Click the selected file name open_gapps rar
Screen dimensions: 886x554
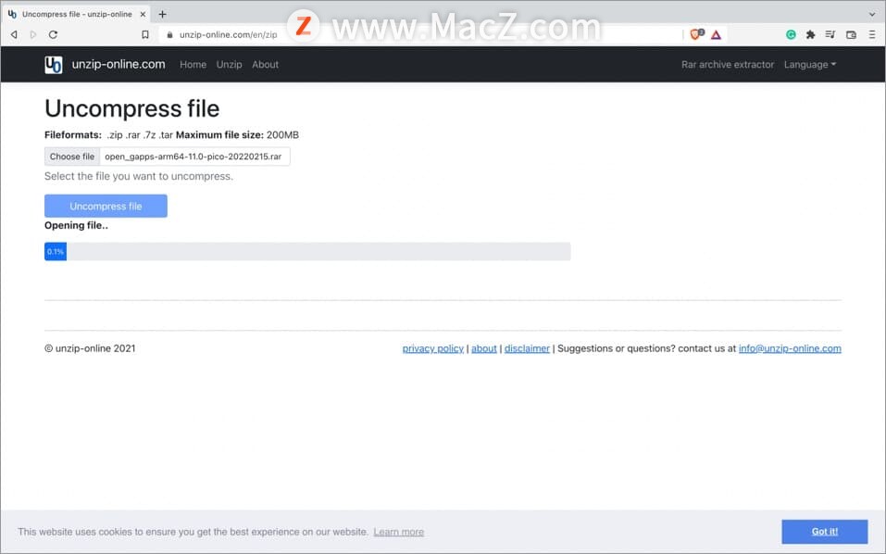193,157
